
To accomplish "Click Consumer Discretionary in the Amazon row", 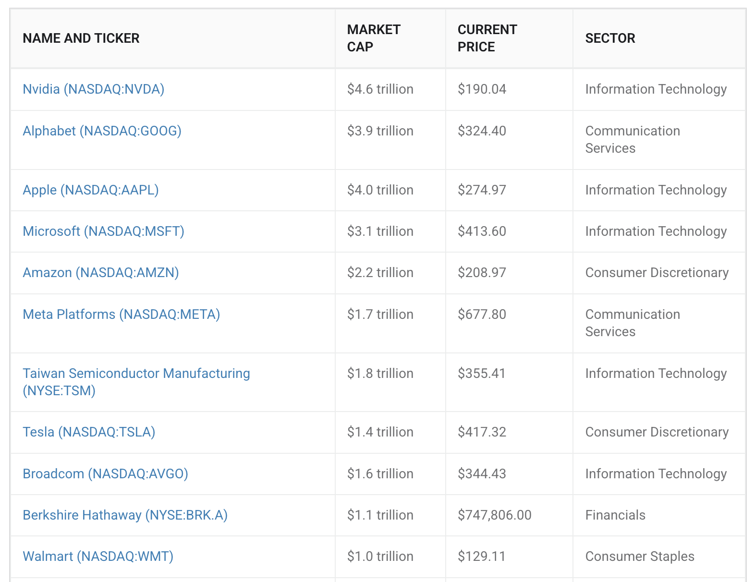I will tap(657, 273).
